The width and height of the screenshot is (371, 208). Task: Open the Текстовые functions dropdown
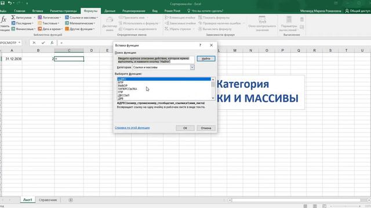49,23
